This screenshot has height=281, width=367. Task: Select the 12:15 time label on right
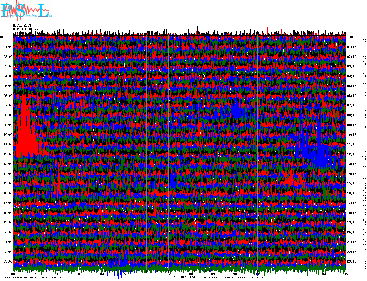[352, 154]
